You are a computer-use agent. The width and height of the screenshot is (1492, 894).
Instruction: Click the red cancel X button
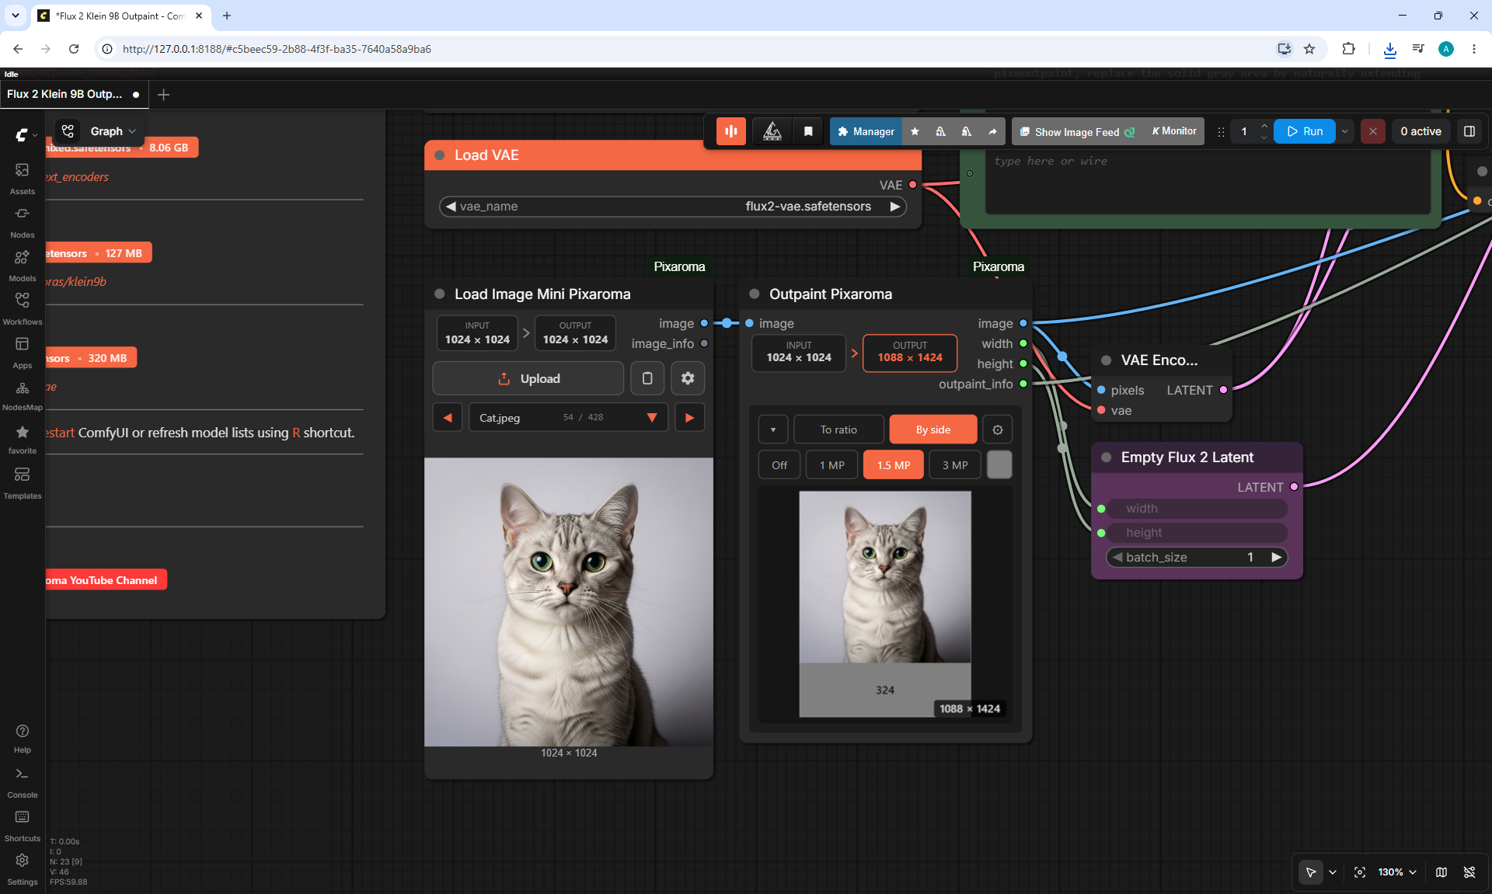click(x=1373, y=131)
